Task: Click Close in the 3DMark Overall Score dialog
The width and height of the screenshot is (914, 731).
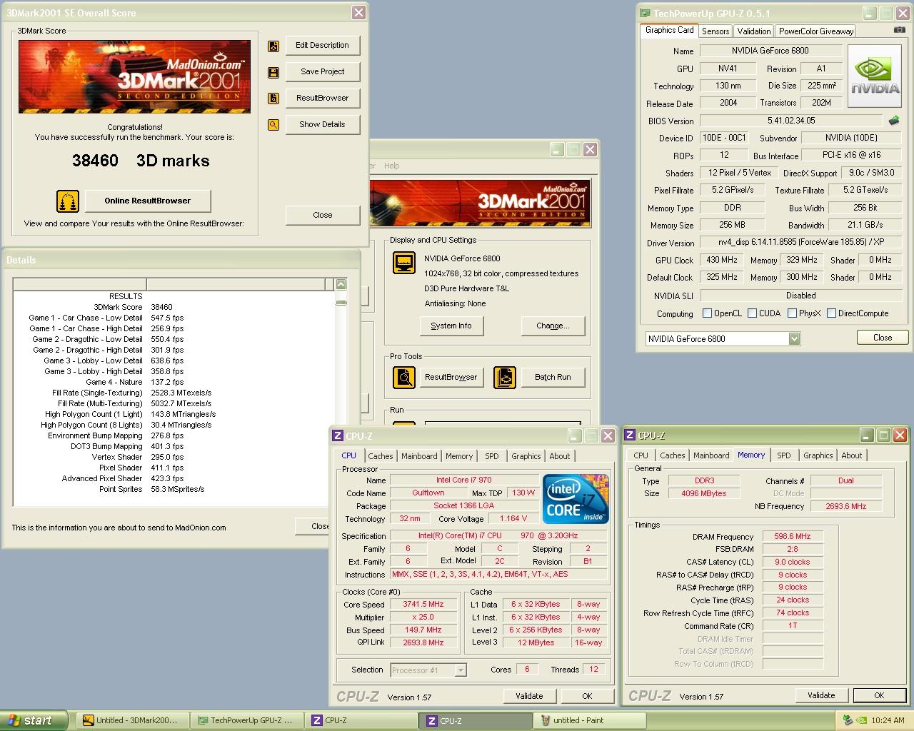Action: 323,215
